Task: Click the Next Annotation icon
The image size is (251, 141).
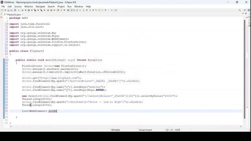Action: [x=84, y=10]
